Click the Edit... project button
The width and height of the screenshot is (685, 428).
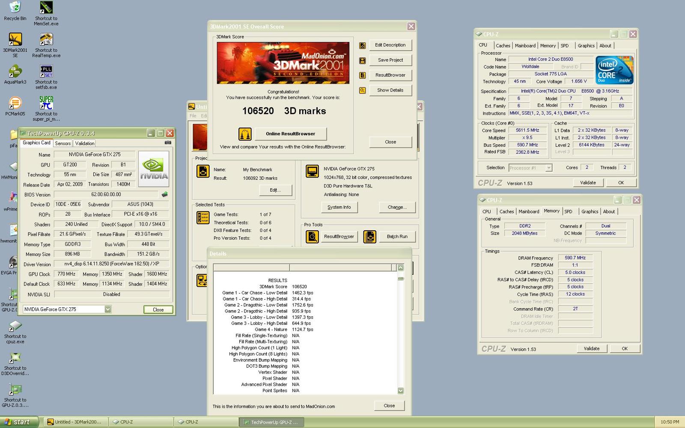click(x=275, y=190)
